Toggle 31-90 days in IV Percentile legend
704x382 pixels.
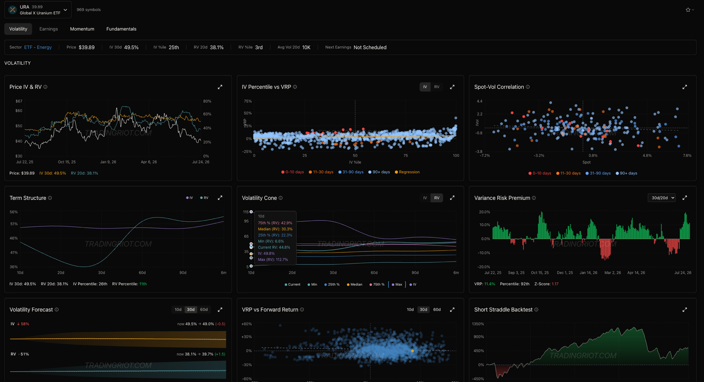(351, 172)
